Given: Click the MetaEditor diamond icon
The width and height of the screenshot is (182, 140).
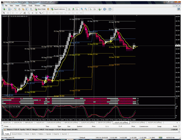Looking at the screenshot, I should pos(48,9).
